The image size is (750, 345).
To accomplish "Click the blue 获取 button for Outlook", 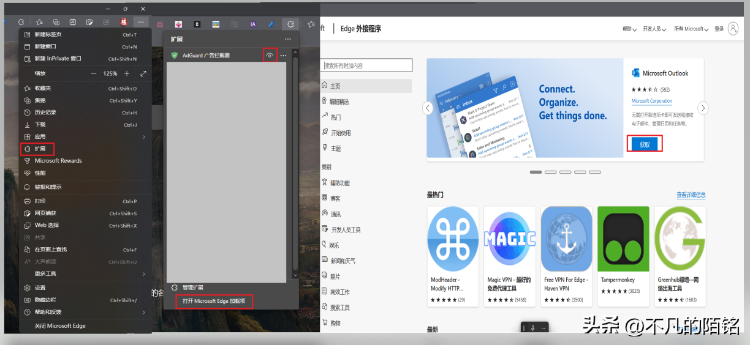I will (645, 144).
